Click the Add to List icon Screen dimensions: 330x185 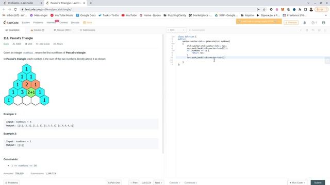click(x=37, y=44)
